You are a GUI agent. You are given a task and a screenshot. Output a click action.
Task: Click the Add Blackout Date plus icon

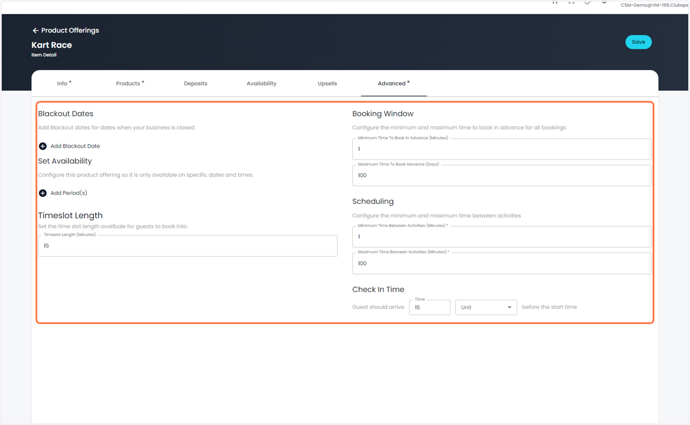click(43, 146)
